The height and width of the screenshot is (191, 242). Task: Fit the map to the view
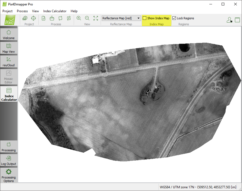coord(96,18)
